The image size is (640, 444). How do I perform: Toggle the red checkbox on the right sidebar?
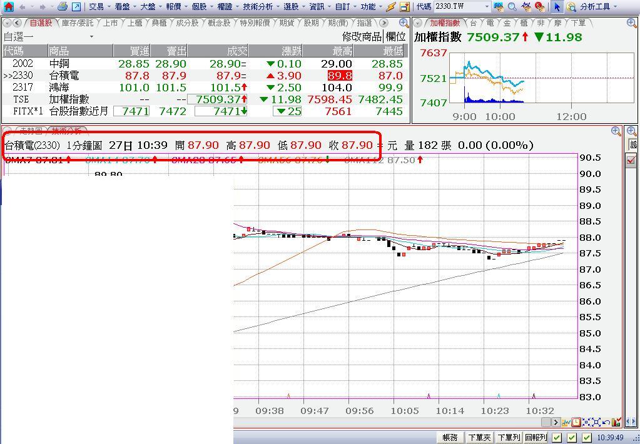pyautogui.click(x=631, y=160)
